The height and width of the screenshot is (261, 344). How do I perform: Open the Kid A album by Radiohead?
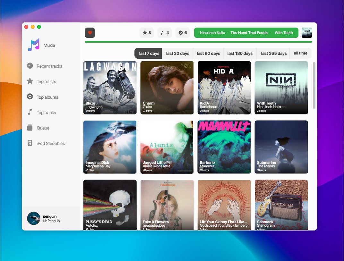224,88
